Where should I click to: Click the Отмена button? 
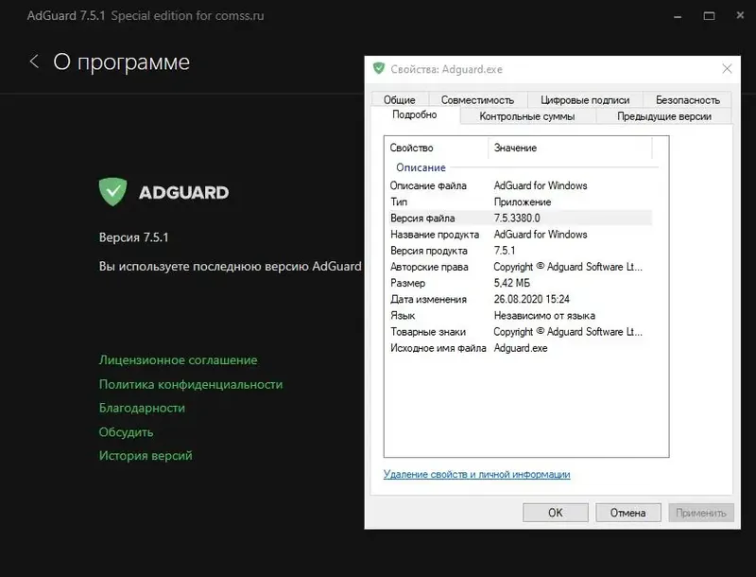tap(627, 512)
